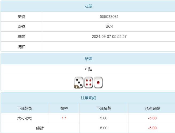Image resolution: width=175 pixels, height=133 pixels.
Task: Click the three-dot dice icon
Action: (79, 82)
